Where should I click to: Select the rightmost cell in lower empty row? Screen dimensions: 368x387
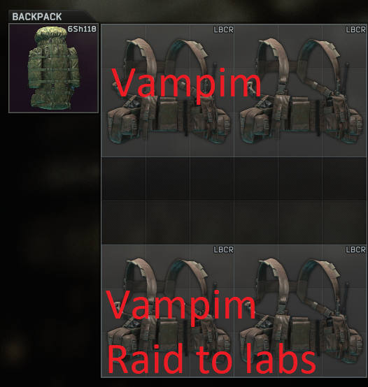[x=345, y=223]
